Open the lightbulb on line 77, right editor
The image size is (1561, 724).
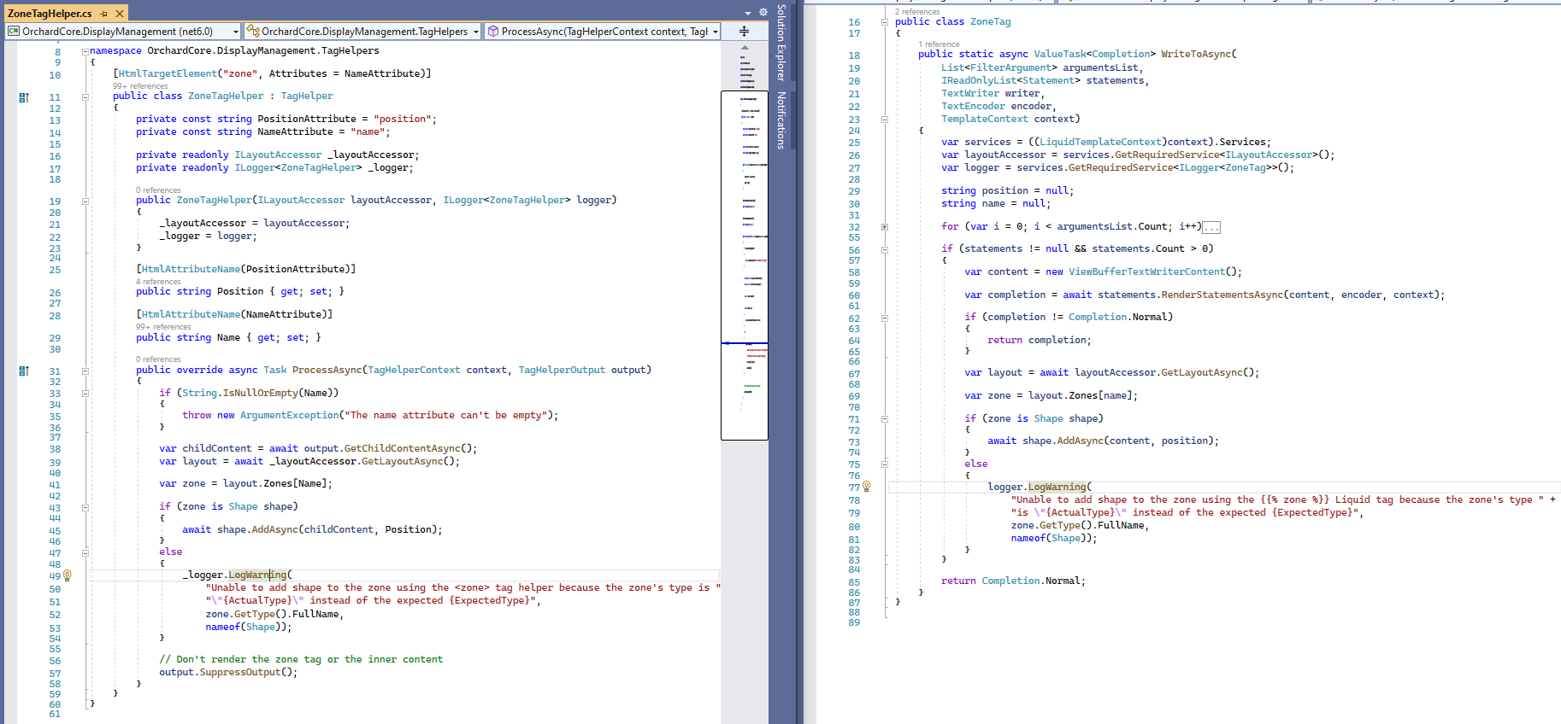866,487
